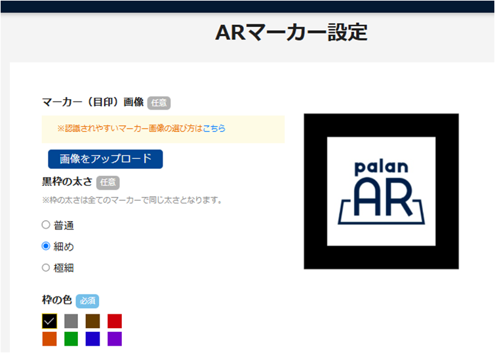Choose the blue frame color swatch

(93, 339)
